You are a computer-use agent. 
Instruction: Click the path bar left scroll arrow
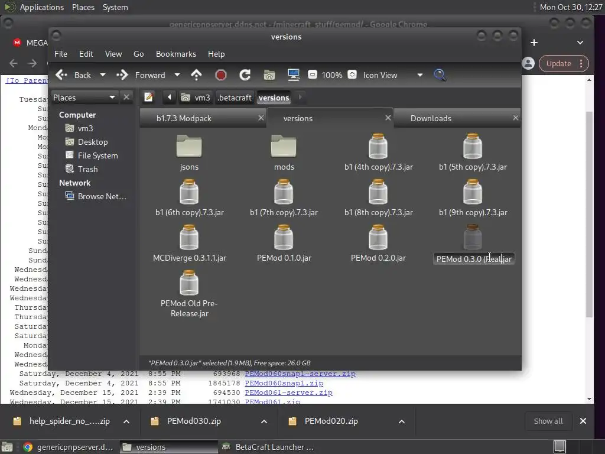169,98
